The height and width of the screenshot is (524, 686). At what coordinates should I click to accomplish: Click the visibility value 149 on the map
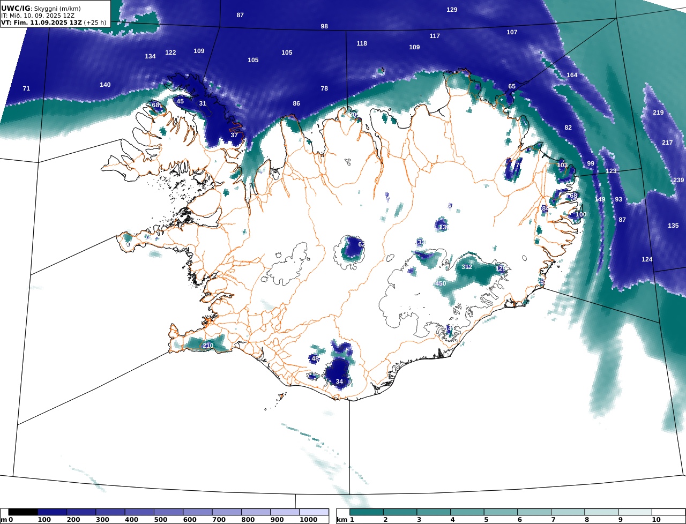tap(600, 199)
